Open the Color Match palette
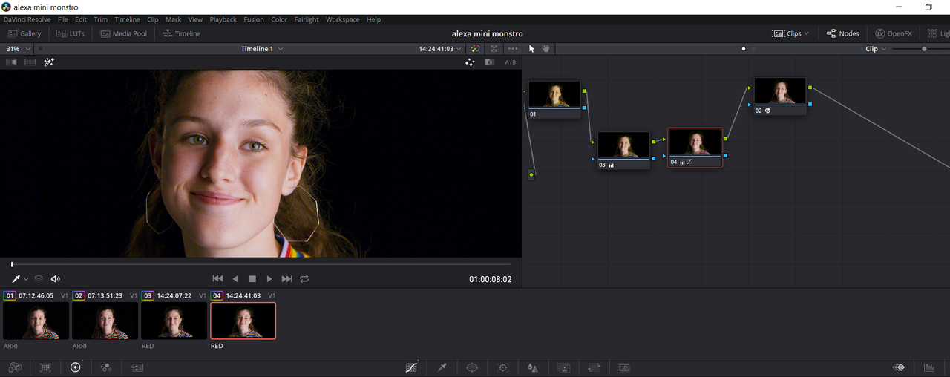950x377 pixels. tap(45, 367)
